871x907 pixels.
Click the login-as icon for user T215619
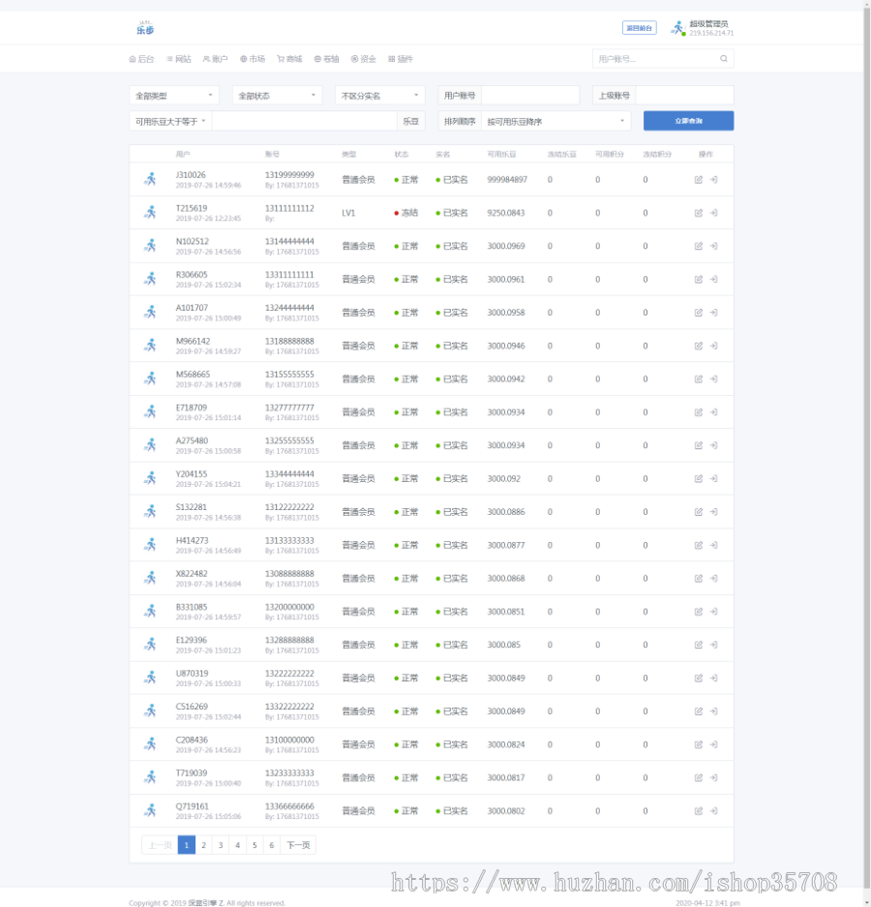click(713, 213)
